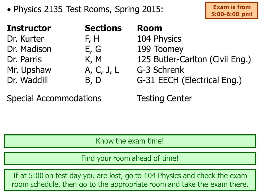Select the 'Dr. Waddill' instructor entry

(x=27, y=80)
